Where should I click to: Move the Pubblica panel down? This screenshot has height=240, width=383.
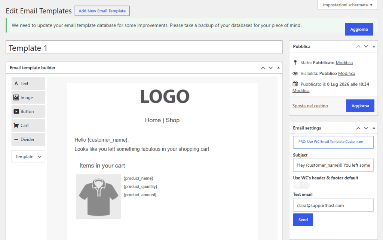(x=366, y=46)
